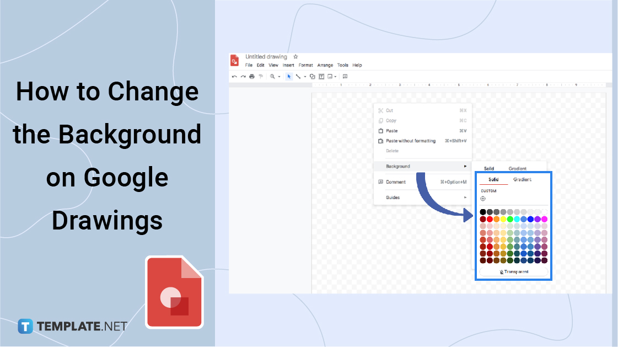Screen dimensions: 618x347
Task: Click the Add comment toolbar icon
Action: pyautogui.click(x=345, y=77)
